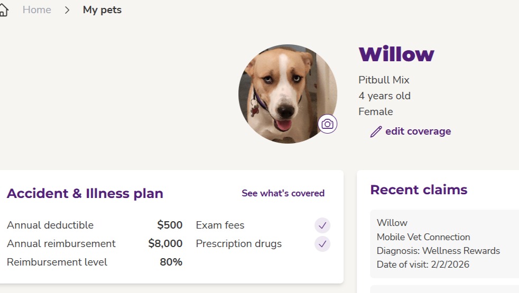Click the Willow name heading
The height and width of the screenshot is (293, 519).
396,54
